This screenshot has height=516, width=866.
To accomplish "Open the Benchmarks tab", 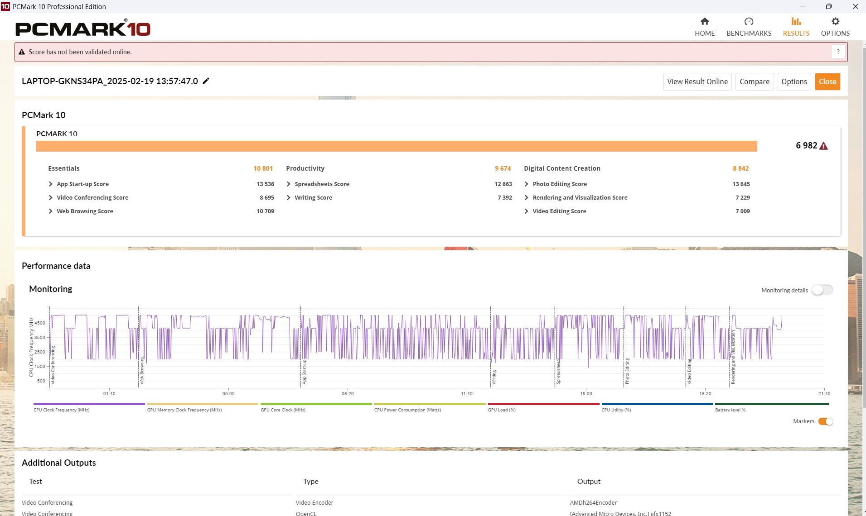I will coord(749,27).
